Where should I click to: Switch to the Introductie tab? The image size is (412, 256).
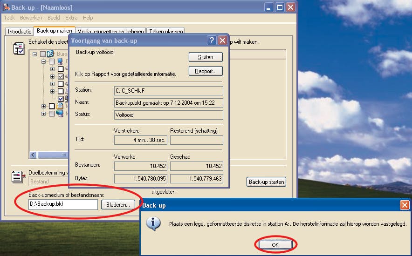(20, 31)
